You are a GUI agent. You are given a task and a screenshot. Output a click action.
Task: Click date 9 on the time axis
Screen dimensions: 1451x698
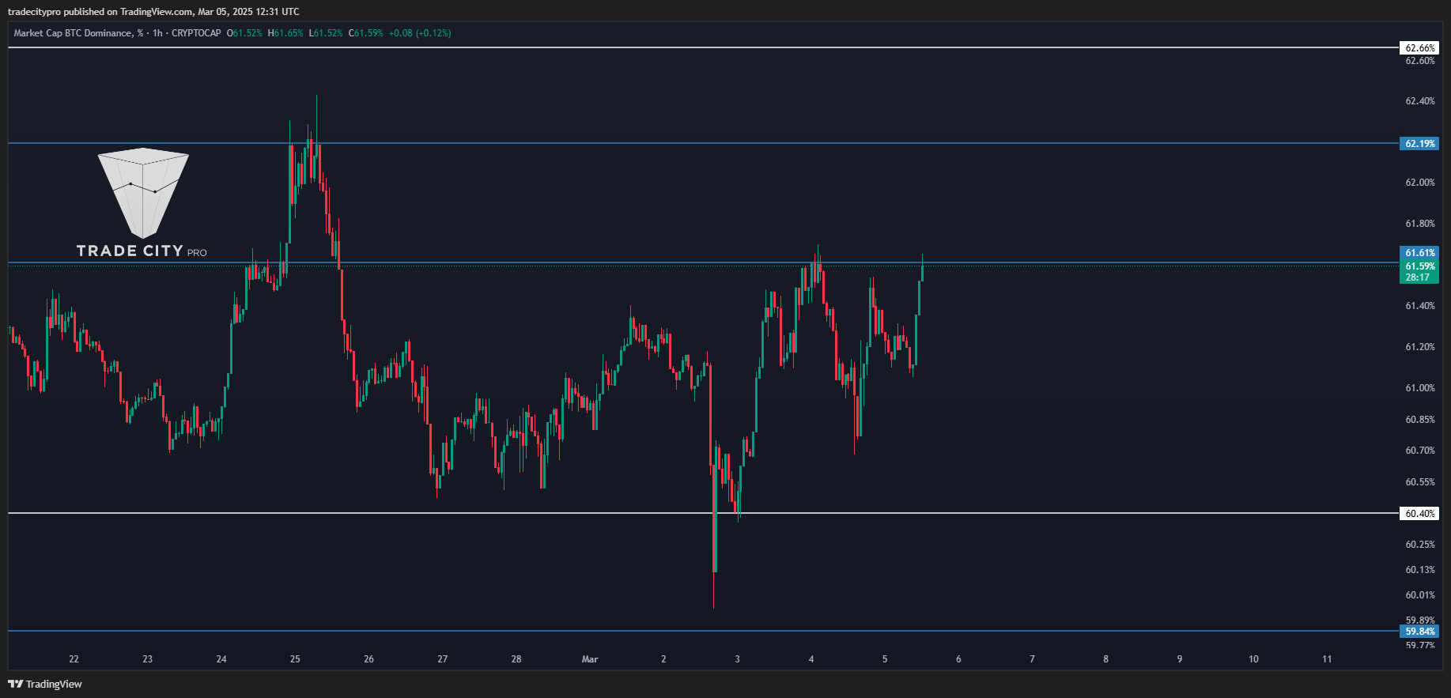(1180, 659)
